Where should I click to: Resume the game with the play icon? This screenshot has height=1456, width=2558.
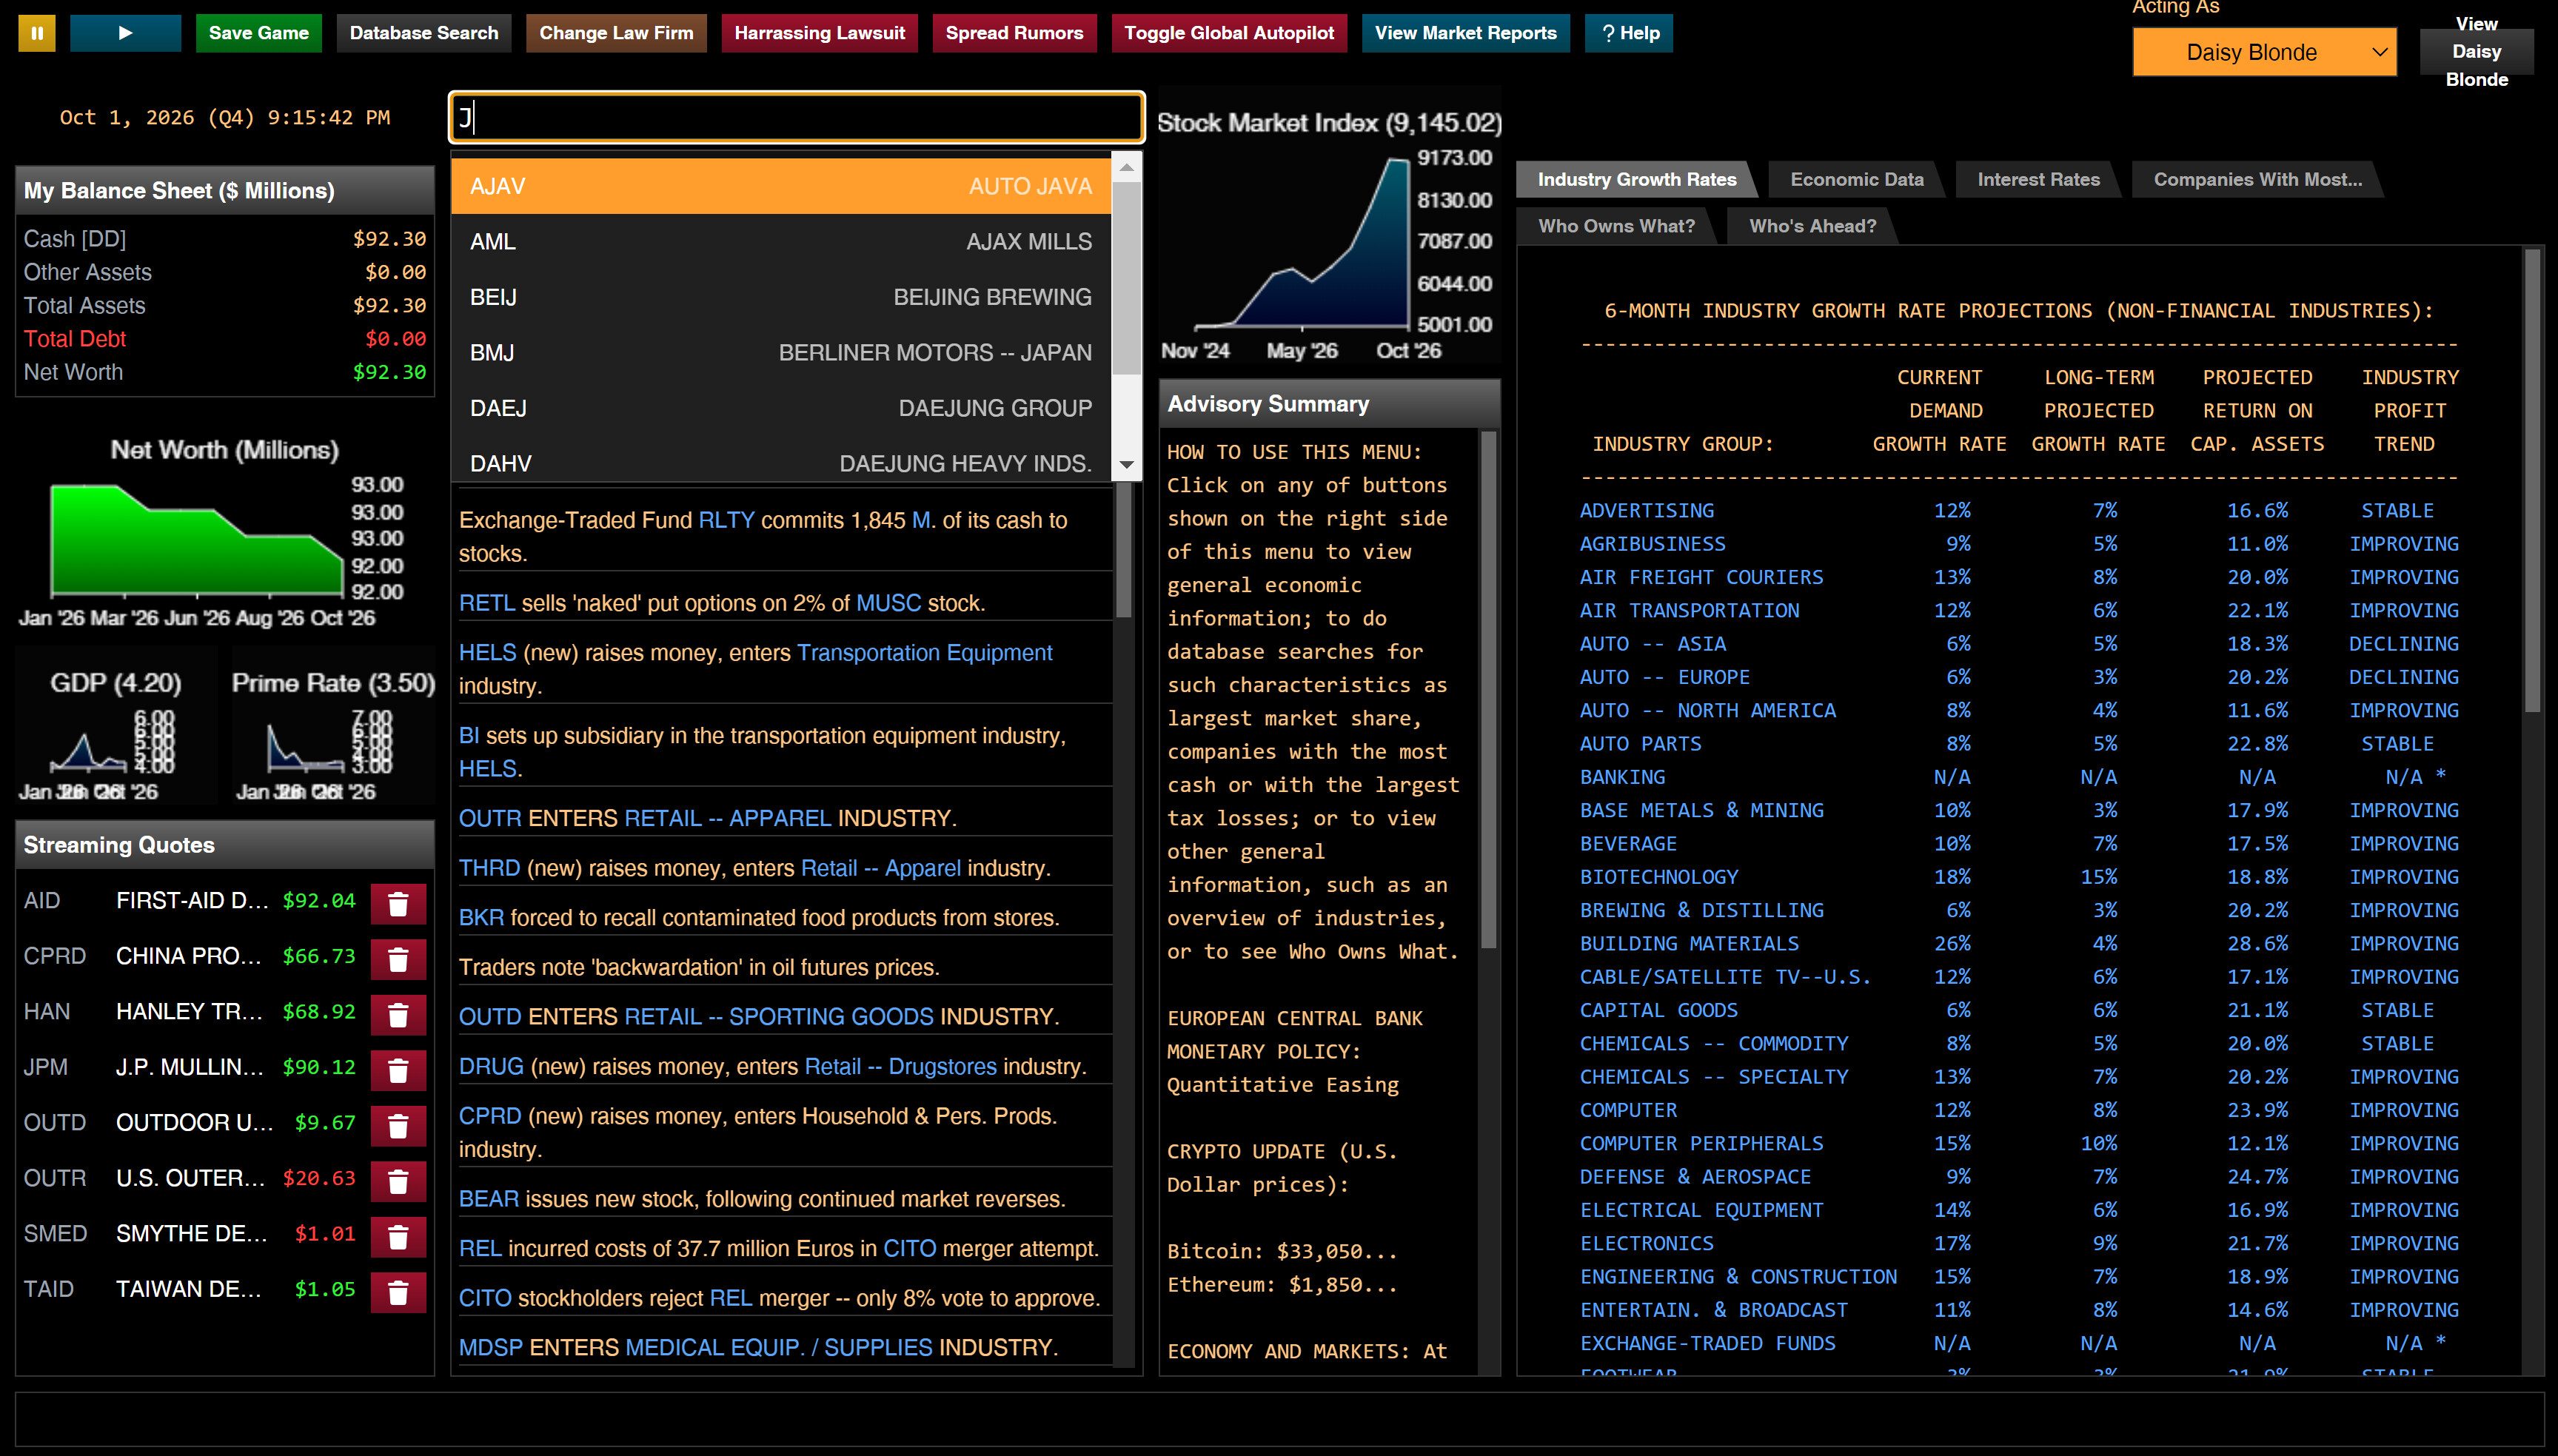pyautogui.click(x=125, y=33)
